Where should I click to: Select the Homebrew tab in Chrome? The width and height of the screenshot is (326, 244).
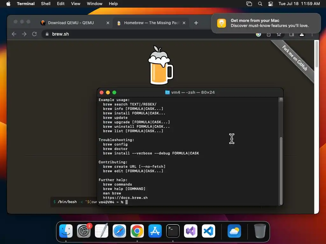click(151, 23)
